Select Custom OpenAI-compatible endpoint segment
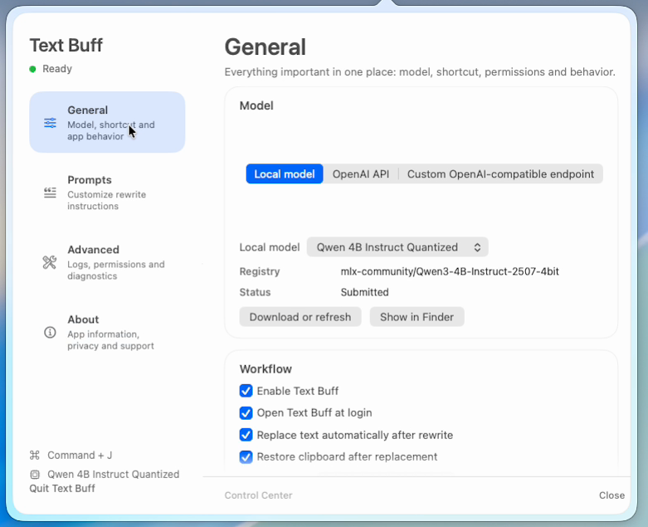 (500, 174)
